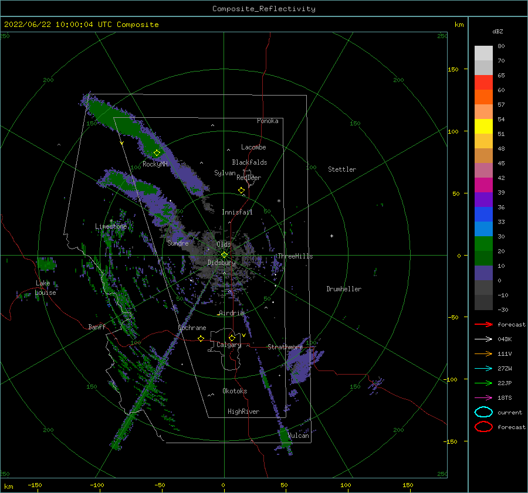Screen dimensions: 528x493
Task: Select the Strathmore label
Action: point(285,347)
